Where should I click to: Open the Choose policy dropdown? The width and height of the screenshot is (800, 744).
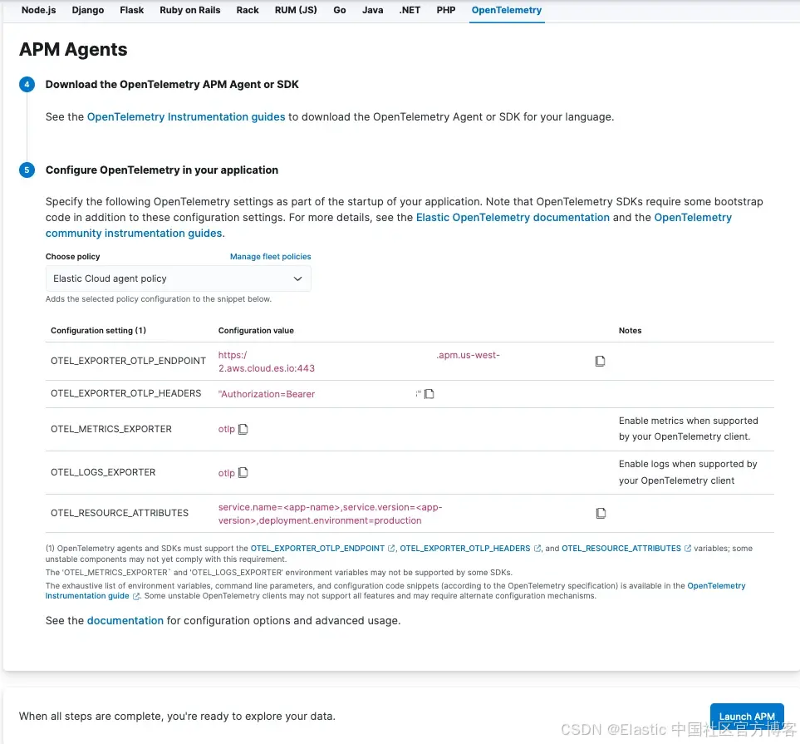[178, 278]
